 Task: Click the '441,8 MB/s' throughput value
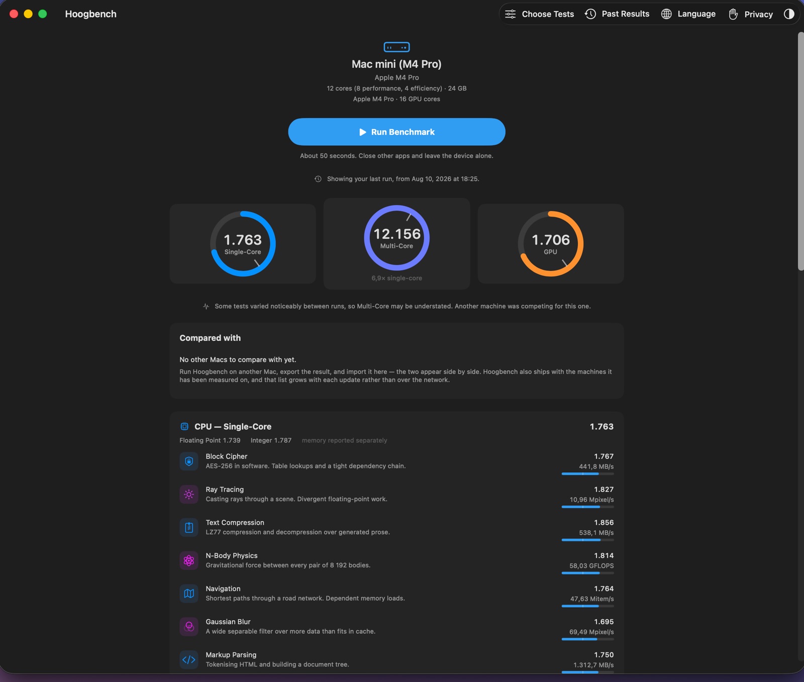pos(596,466)
